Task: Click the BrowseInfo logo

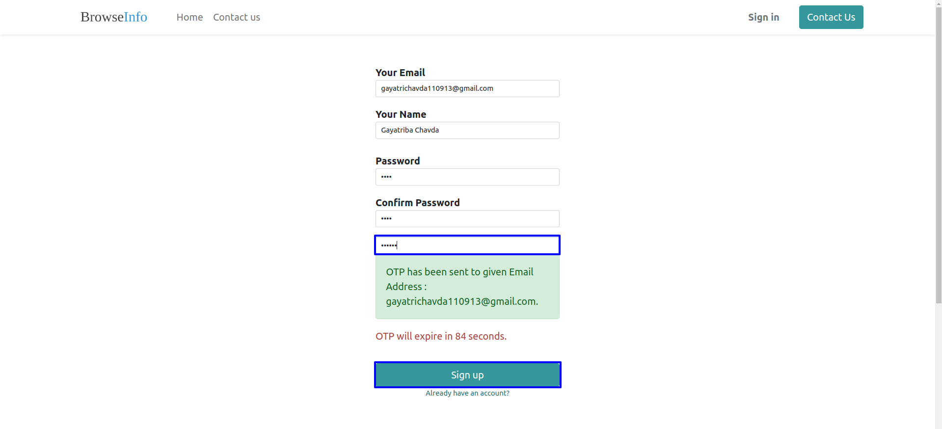Action: (114, 17)
